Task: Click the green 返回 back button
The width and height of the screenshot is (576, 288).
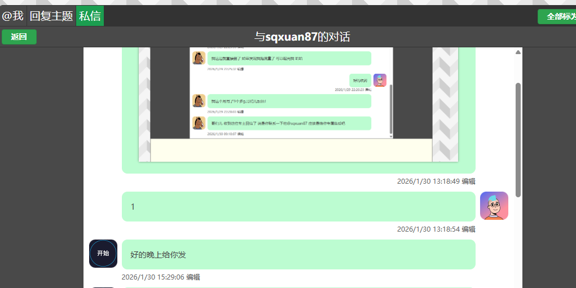Action: click(19, 37)
